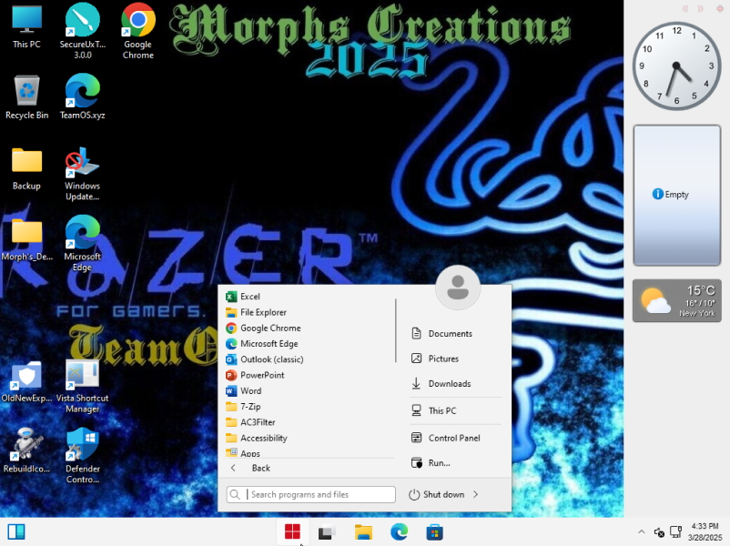This screenshot has height=546, width=730.
Task: Select the SecureUxTheme 3.0.0 desktop shortcut
Action: point(83,32)
